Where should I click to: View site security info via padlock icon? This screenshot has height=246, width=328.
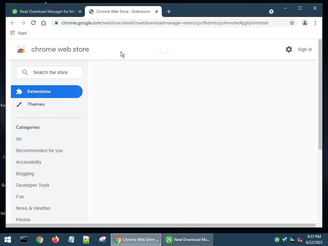(x=56, y=23)
